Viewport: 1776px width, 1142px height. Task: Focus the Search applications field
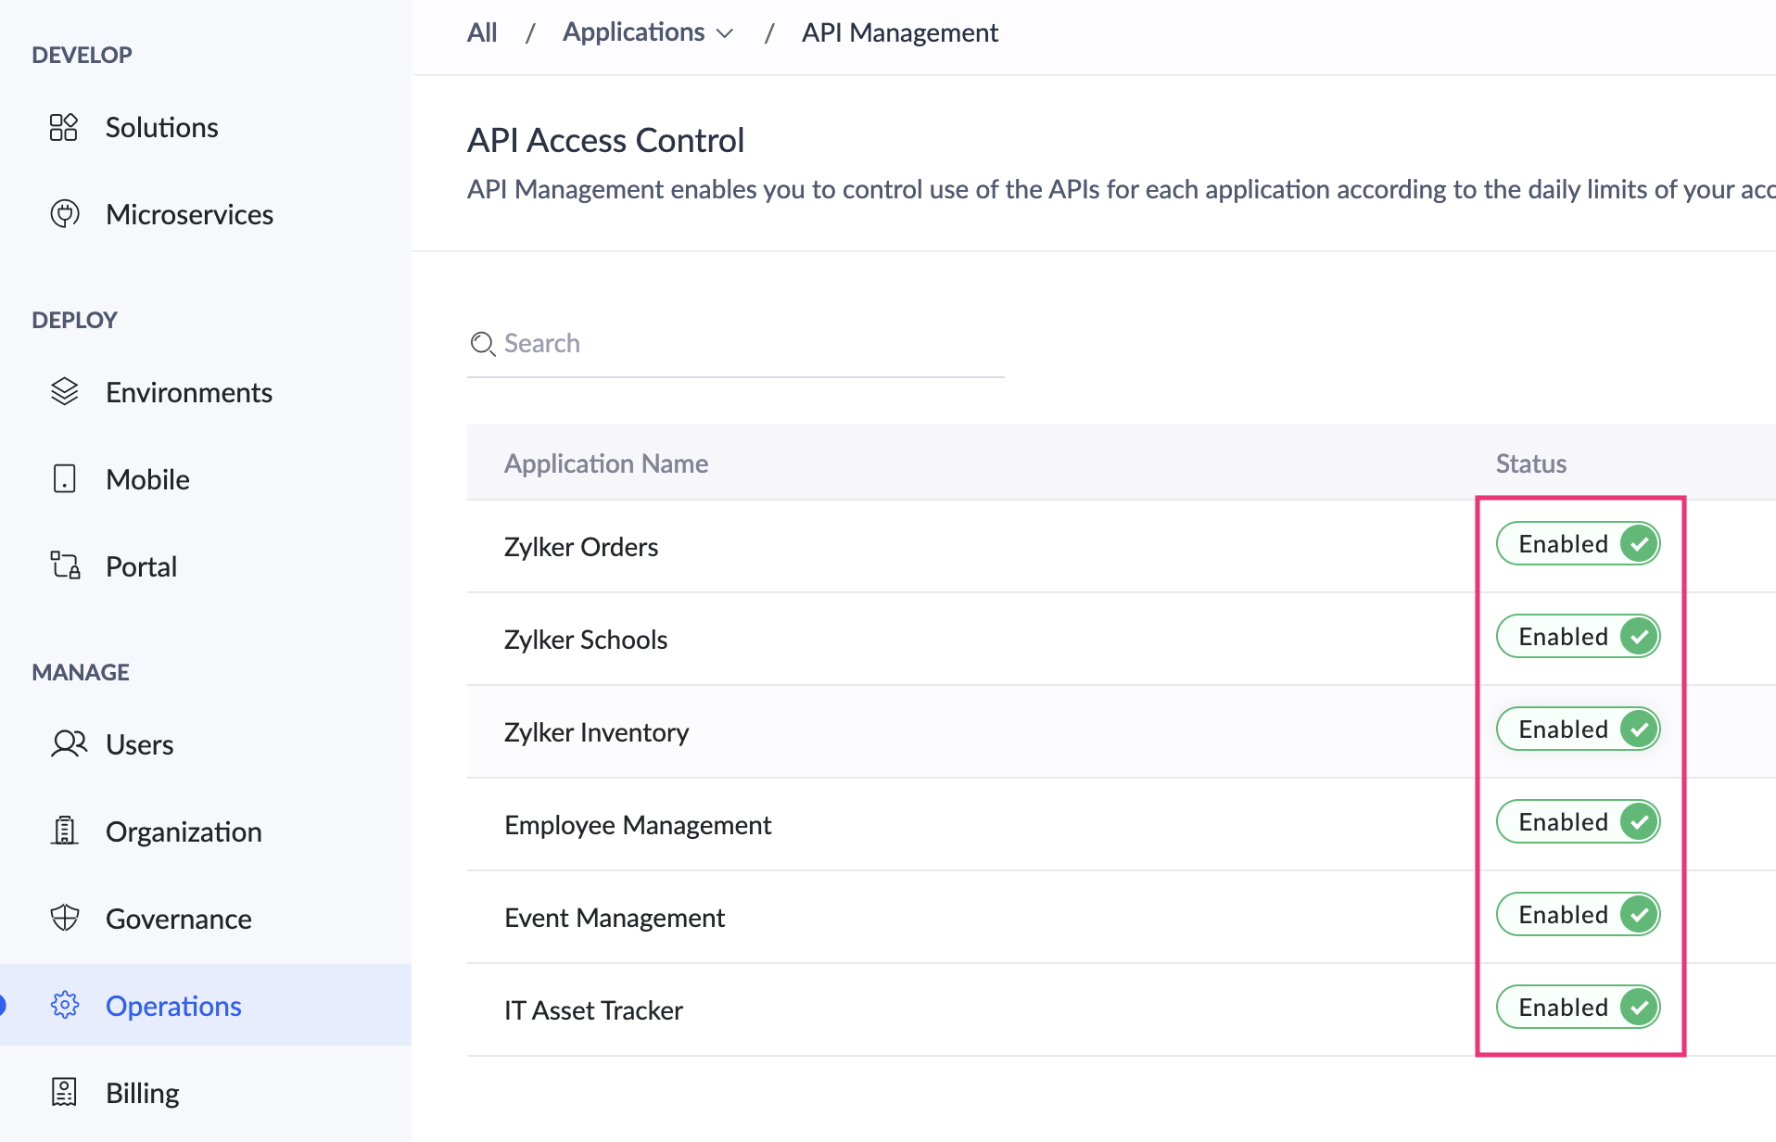(736, 344)
